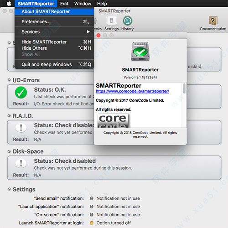Choose Quit and Keep Windows
Screen dimensions: 228x228
pyautogui.click(x=54, y=64)
